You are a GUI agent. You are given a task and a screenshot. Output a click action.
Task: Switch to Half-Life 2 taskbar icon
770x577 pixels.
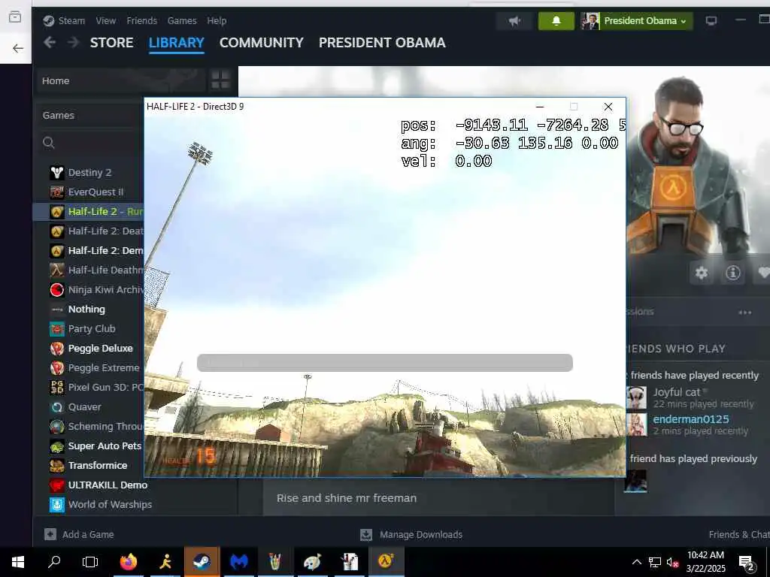pos(386,562)
